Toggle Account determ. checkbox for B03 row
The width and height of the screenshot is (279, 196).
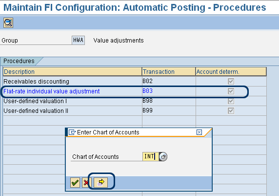231,91
